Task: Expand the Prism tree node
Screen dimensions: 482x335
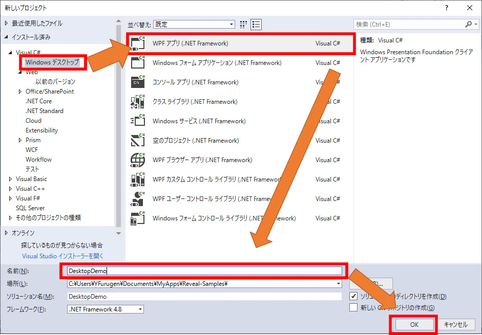Action: [x=20, y=140]
